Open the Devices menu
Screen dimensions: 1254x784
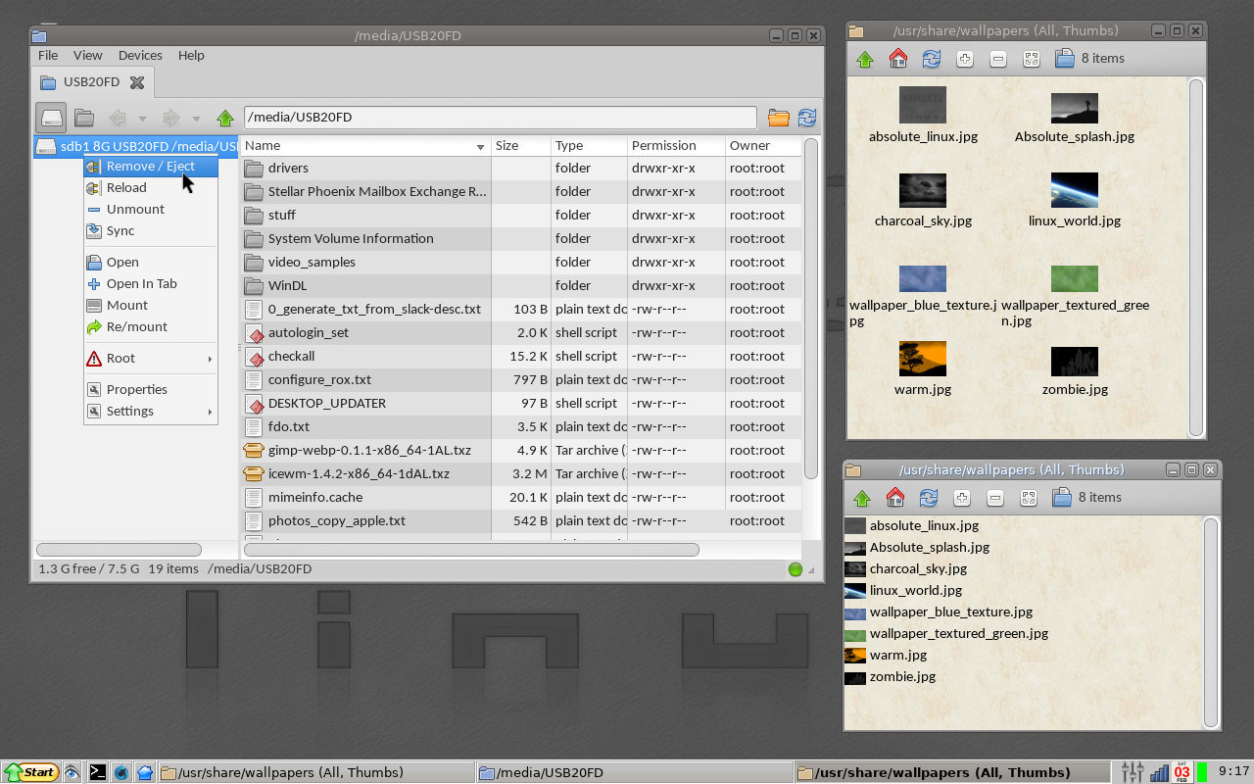coord(139,55)
